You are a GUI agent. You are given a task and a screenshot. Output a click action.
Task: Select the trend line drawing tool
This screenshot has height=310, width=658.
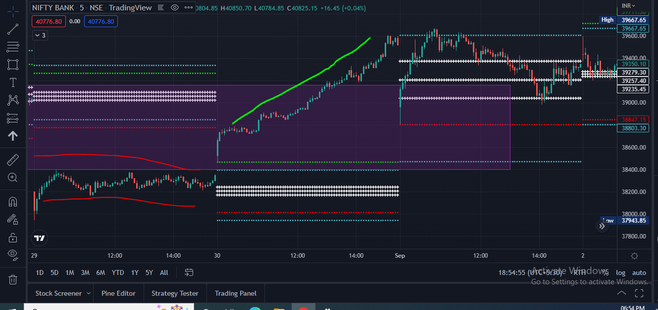[13, 30]
